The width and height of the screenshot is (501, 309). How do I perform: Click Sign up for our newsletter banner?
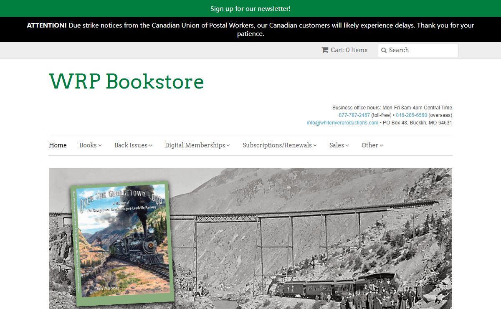point(250,8)
